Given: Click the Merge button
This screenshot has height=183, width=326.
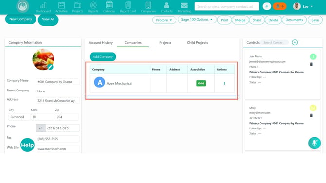Looking at the screenshot, I should [x=240, y=20].
